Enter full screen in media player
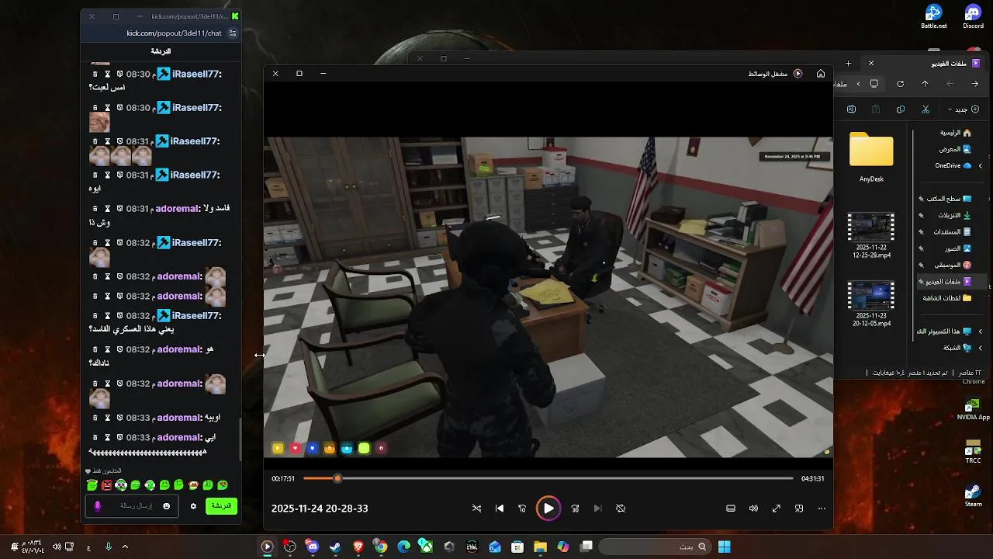 [x=776, y=509]
